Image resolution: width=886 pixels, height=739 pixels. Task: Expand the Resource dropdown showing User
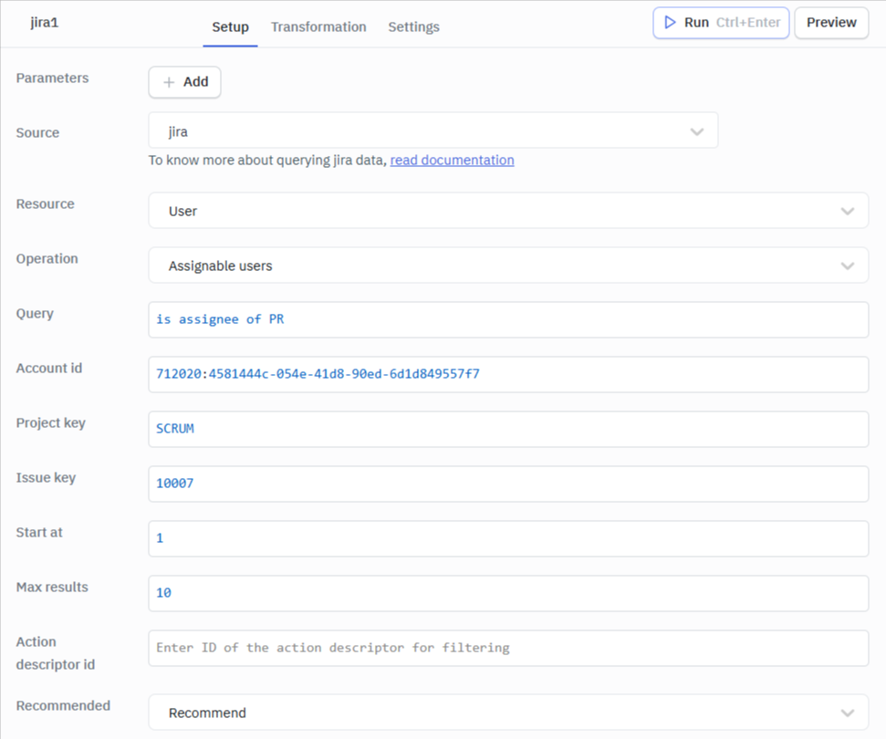click(x=508, y=211)
